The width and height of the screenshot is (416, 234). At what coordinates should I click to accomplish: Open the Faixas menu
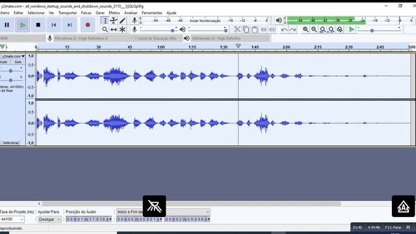tap(86, 13)
